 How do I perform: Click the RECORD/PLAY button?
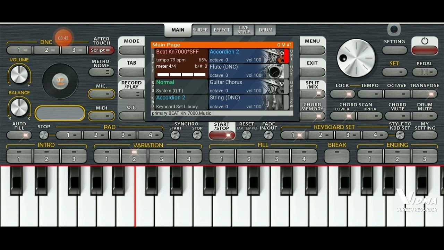(131, 94)
